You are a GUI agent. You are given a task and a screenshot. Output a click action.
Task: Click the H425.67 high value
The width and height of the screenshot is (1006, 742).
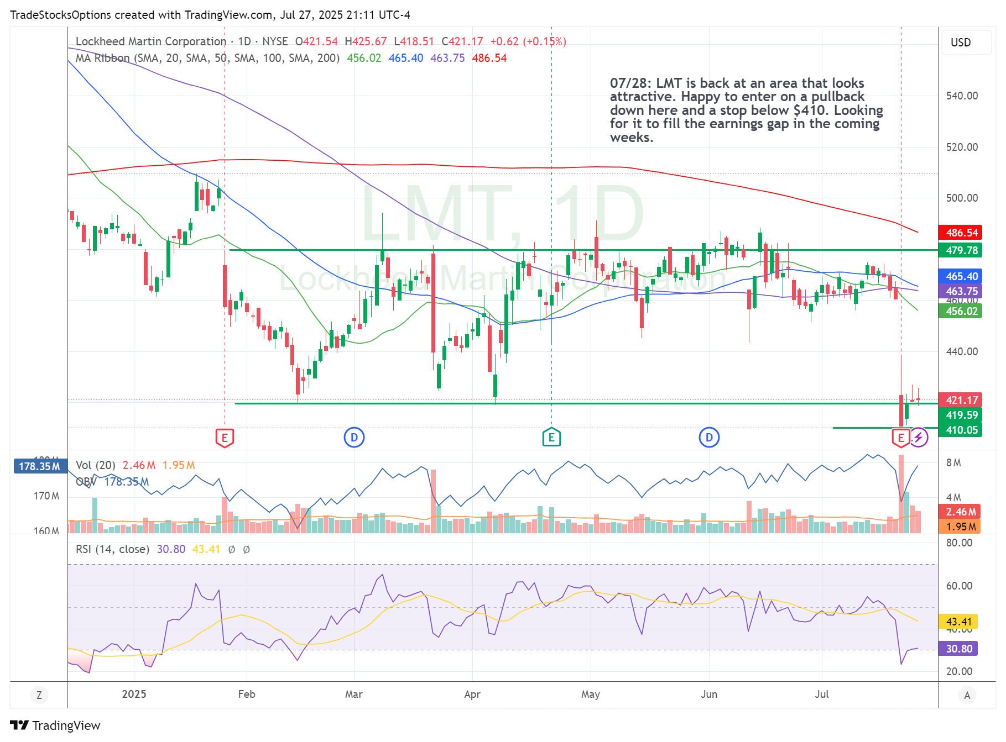[x=366, y=41]
